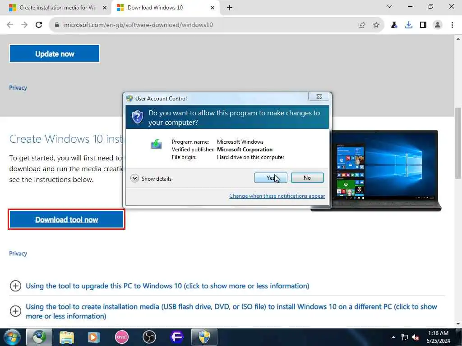Switch to 'Download Windows 10' tab
The height and width of the screenshot is (346, 462).
click(x=165, y=8)
